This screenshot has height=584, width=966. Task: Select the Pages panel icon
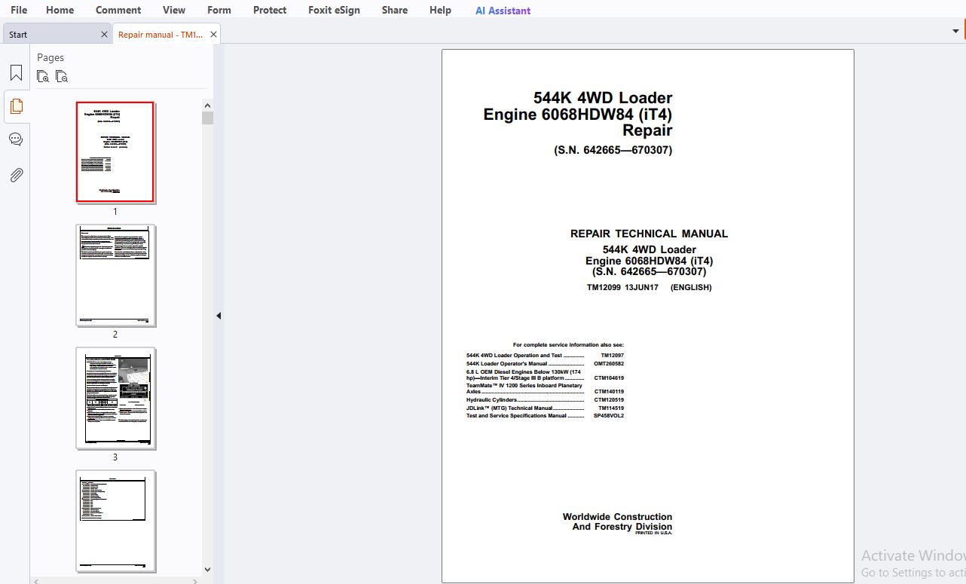pyautogui.click(x=16, y=106)
